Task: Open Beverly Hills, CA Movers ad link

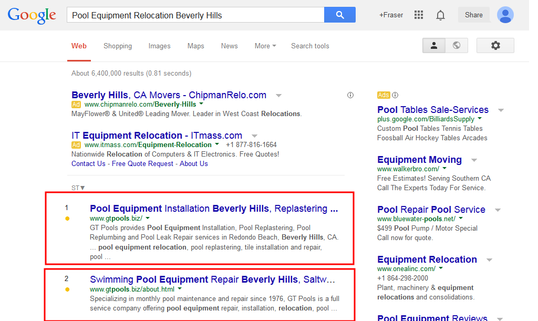Action: click(x=169, y=95)
